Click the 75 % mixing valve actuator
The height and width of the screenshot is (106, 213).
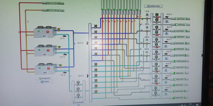pos(147,15)
